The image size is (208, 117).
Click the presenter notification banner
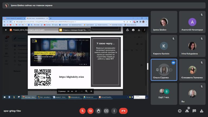point(104,5)
